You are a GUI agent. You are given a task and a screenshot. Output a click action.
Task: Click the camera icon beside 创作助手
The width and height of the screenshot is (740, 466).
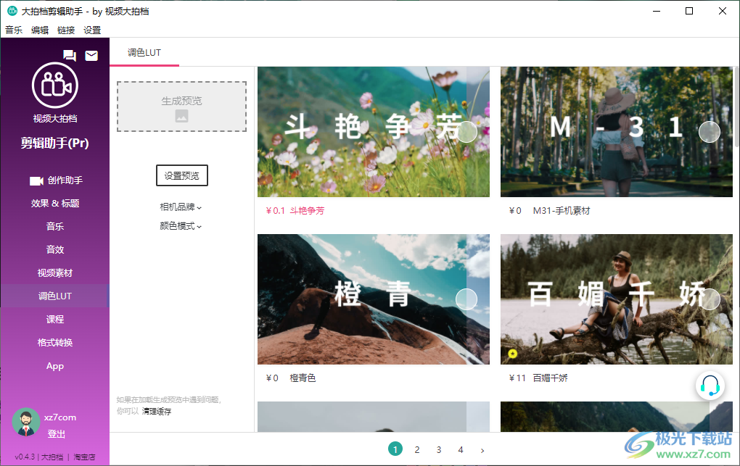[36, 180]
